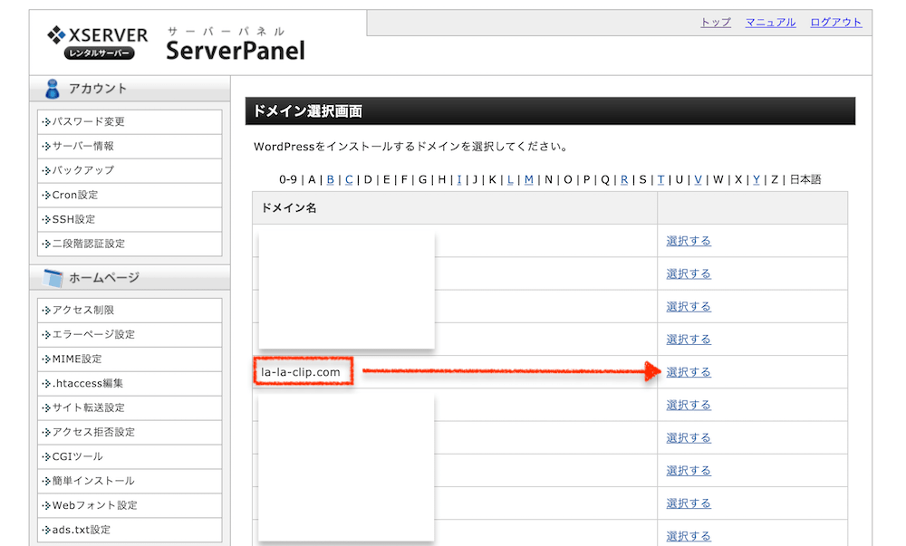Filter domains by letter C

pyautogui.click(x=349, y=179)
